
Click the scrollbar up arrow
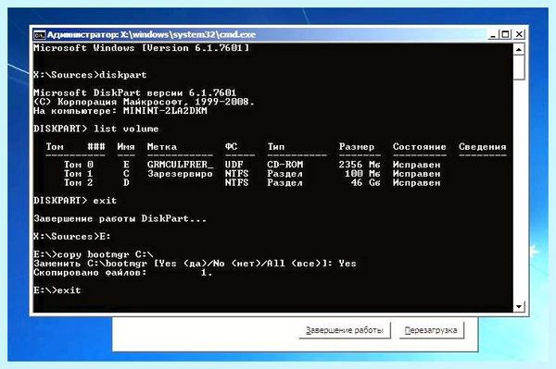point(519,49)
